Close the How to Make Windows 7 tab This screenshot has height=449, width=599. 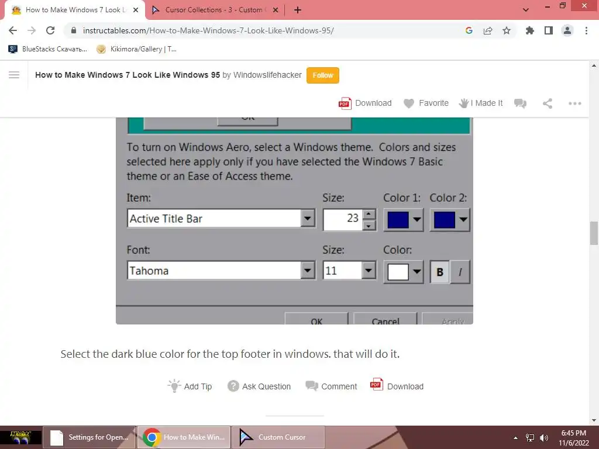136,11
